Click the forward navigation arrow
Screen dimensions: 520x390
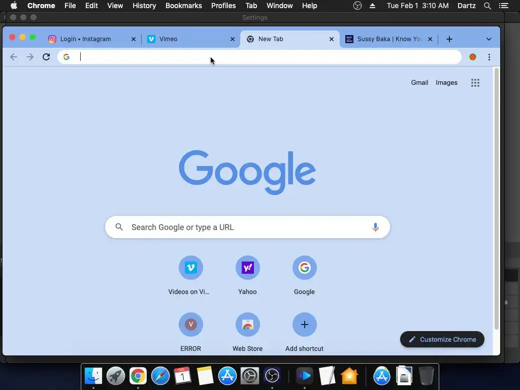pos(30,57)
